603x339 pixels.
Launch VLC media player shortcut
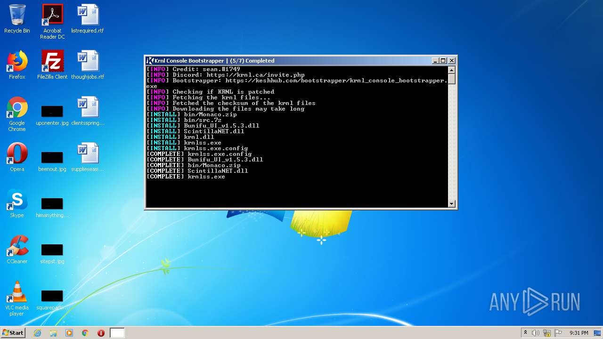(17, 299)
